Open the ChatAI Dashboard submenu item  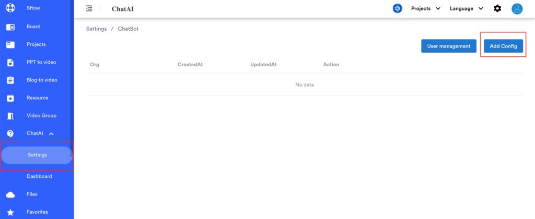[39, 176]
